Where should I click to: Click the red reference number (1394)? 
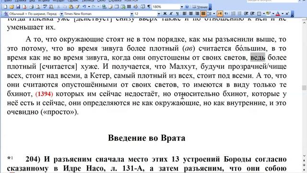(44, 94)
